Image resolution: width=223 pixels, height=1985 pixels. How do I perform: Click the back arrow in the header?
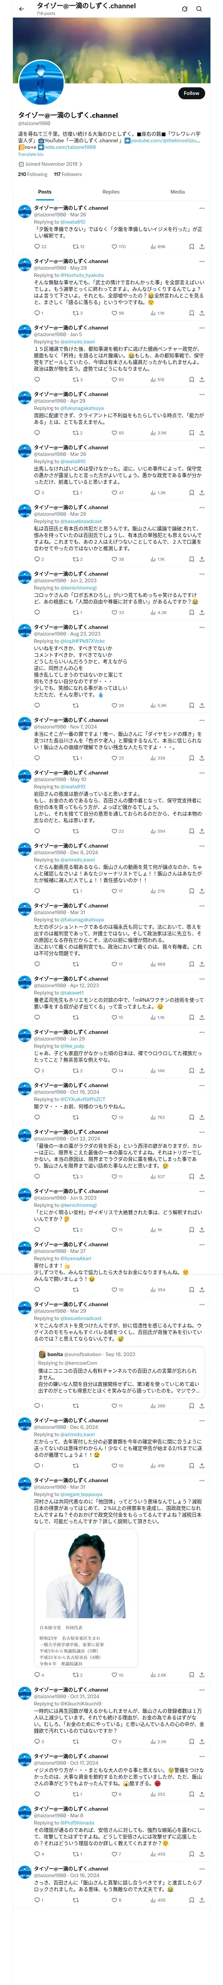[21, 9]
